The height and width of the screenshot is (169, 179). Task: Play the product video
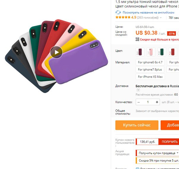[x=56, y=52]
